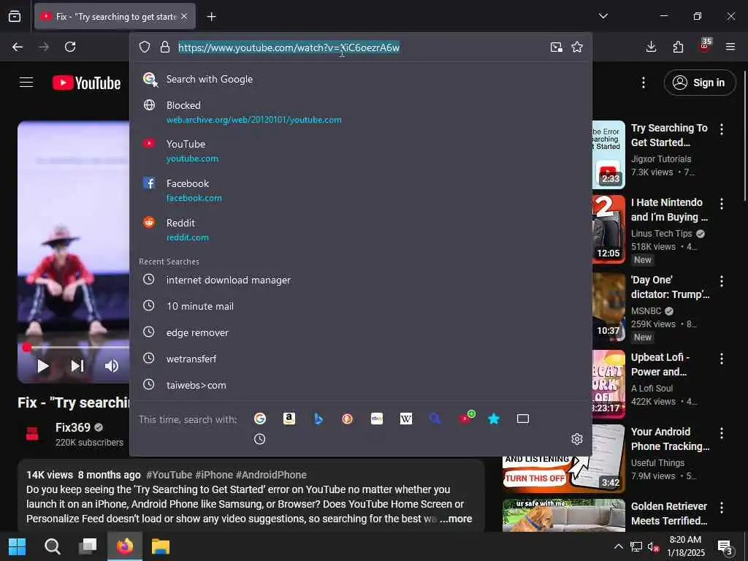
Task: Skip to the next video
Action: (77, 366)
